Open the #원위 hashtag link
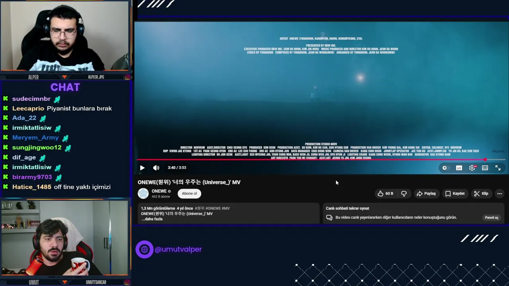 pyautogui.click(x=200, y=208)
